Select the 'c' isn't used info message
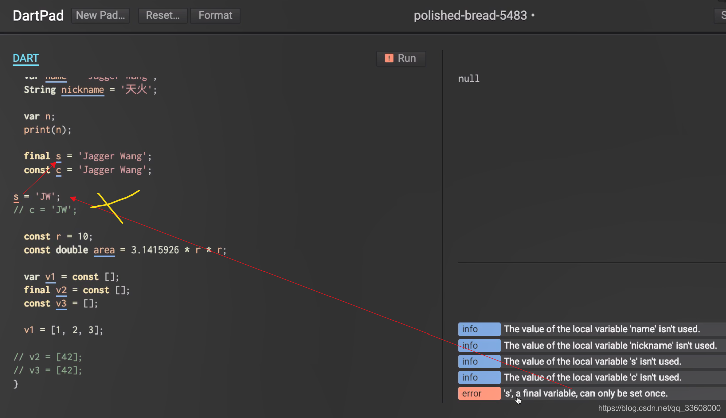726x418 pixels. (592, 378)
